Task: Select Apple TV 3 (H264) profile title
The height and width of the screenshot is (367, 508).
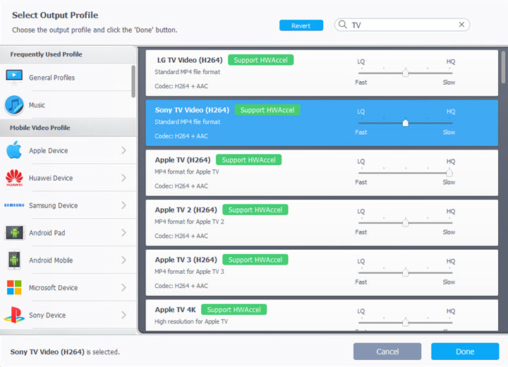Action: [186, 260]
